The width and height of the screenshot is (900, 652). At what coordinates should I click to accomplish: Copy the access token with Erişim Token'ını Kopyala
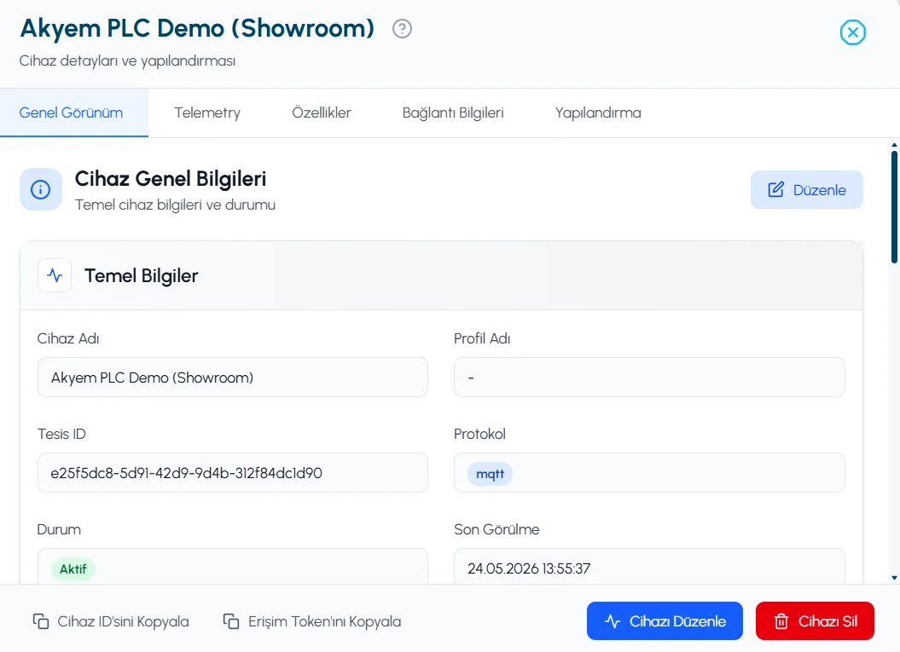[x=312, y=621]
